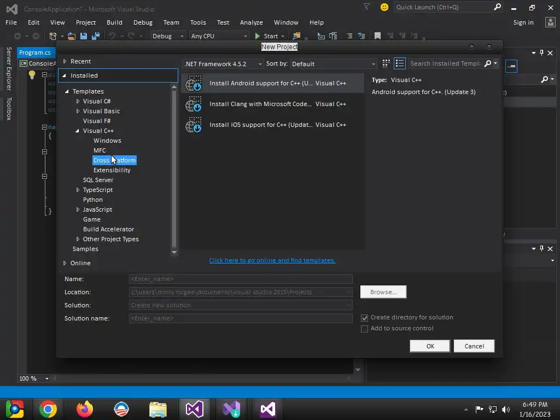Select Install Android support for C++

[273, 83]
